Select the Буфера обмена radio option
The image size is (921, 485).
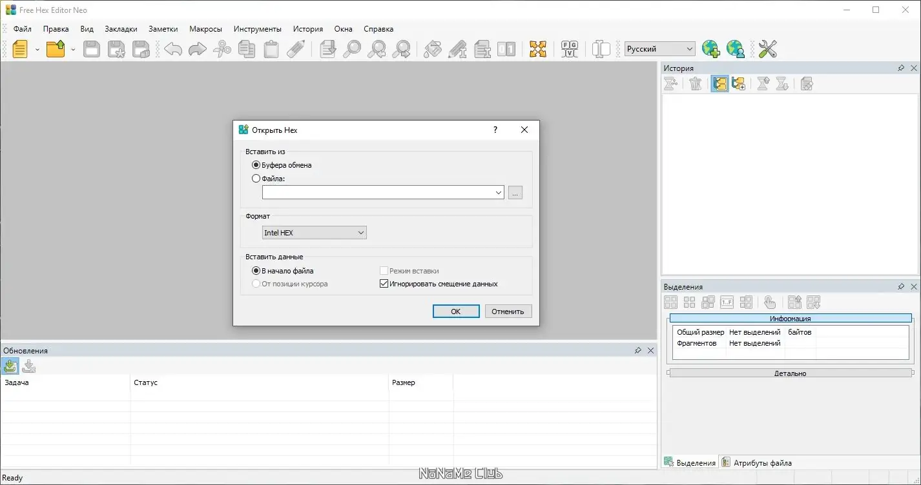coord(256,165)
